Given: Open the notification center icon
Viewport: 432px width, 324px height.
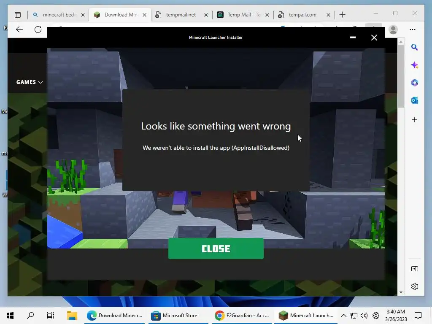Looking at the screenshot, I should [x=418, y=316].
